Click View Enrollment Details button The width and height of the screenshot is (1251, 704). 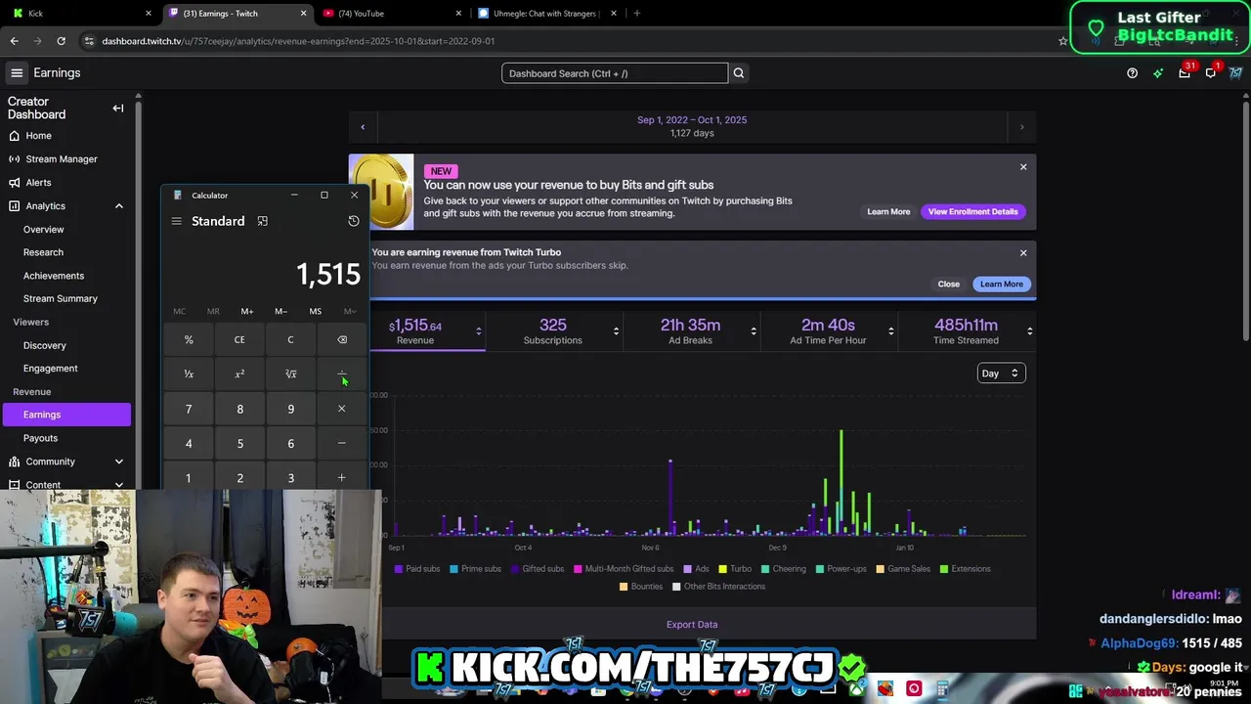(972, 211)
